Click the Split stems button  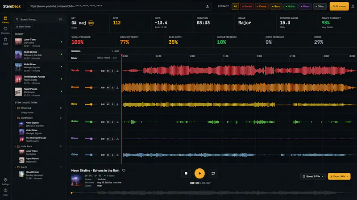(339, 6)
